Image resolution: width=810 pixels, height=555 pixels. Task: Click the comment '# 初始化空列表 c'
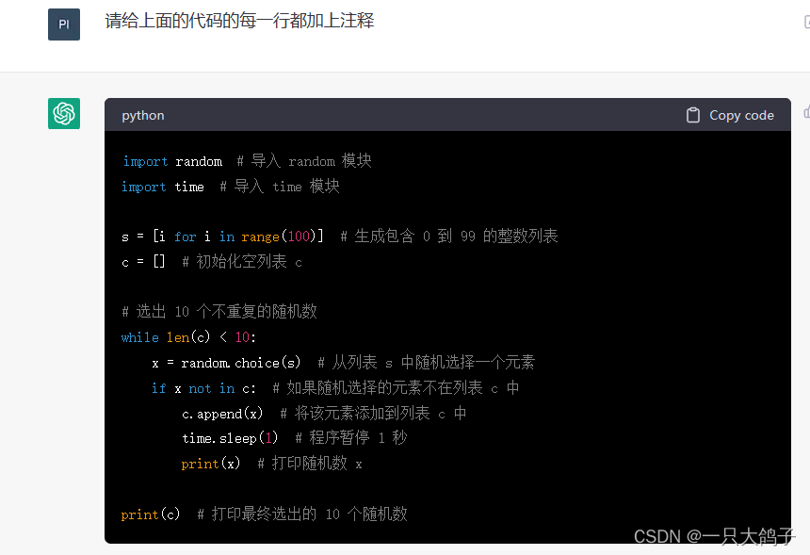242,261
